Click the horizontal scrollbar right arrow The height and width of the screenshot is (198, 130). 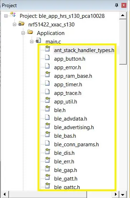(116, 194)
